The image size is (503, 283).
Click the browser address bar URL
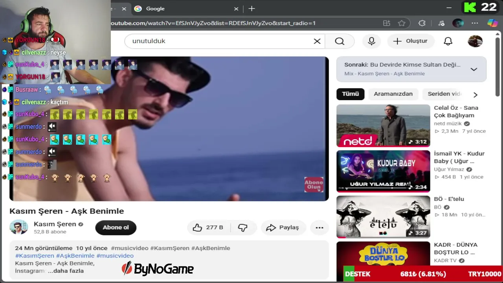tap(213, 23)
